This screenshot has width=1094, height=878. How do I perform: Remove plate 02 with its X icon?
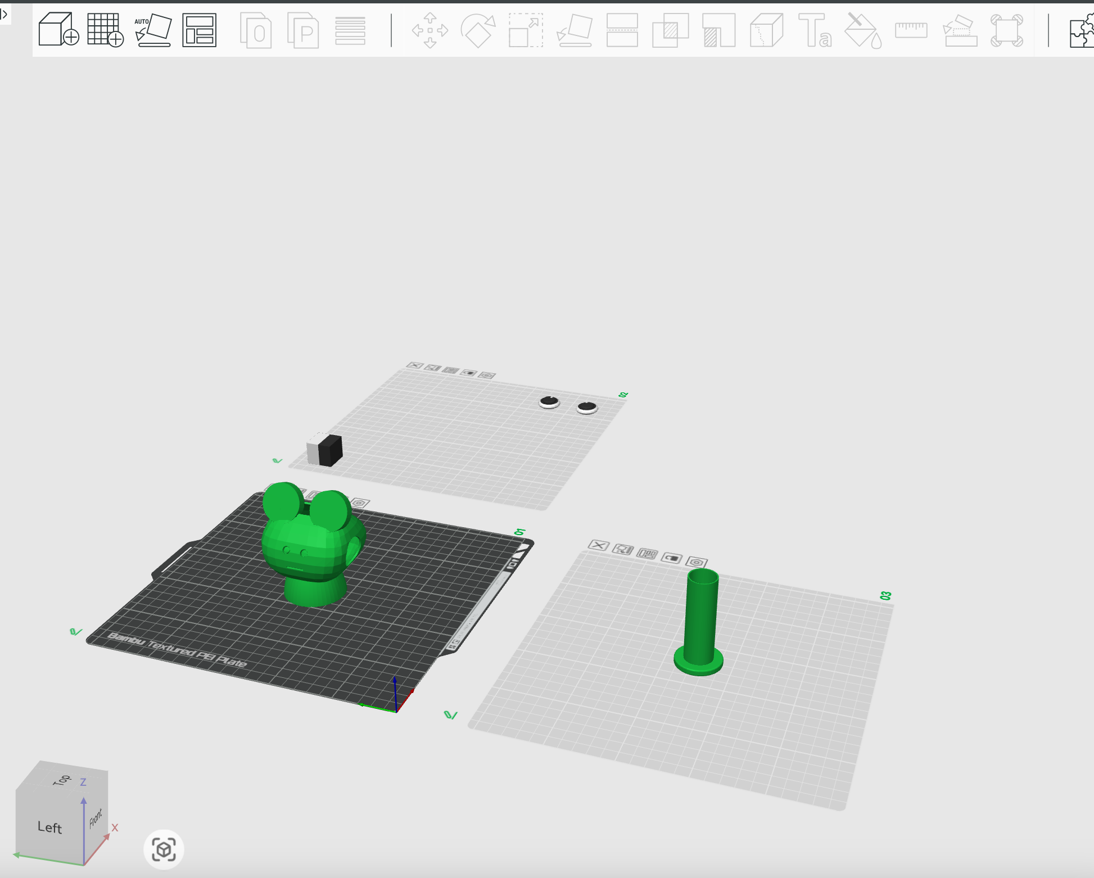(x=415, y=365)
